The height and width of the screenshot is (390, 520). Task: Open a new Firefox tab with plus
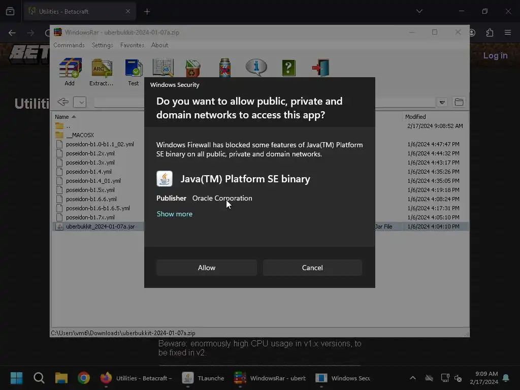tap(147, 12)
